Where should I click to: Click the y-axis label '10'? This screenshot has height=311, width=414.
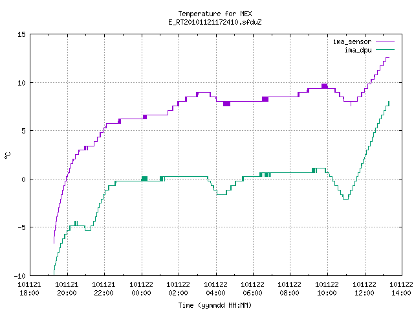click(21, 83)
